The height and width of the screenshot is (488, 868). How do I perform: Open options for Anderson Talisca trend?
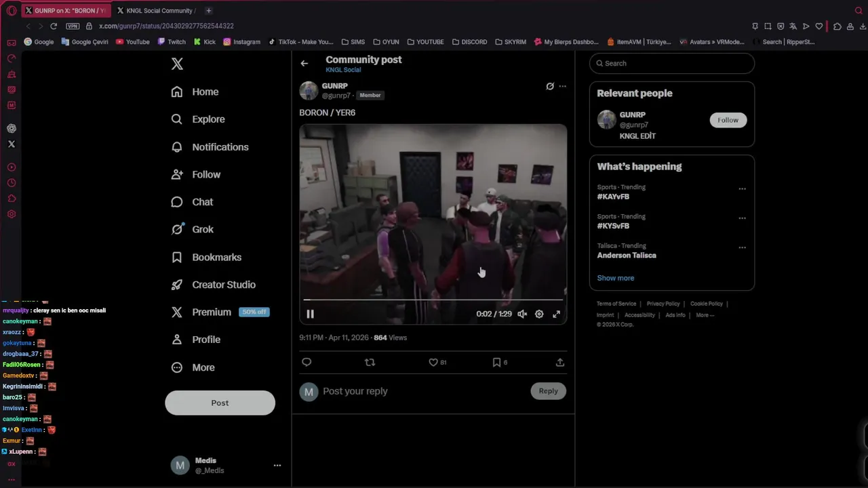coord(742,247)
